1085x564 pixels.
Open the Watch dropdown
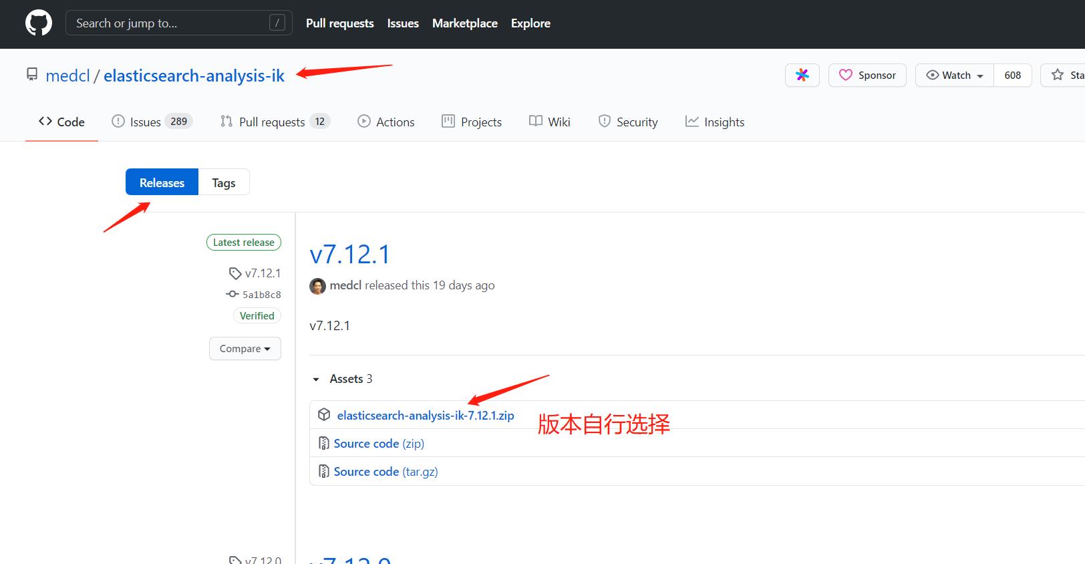[x=955, y=75]
